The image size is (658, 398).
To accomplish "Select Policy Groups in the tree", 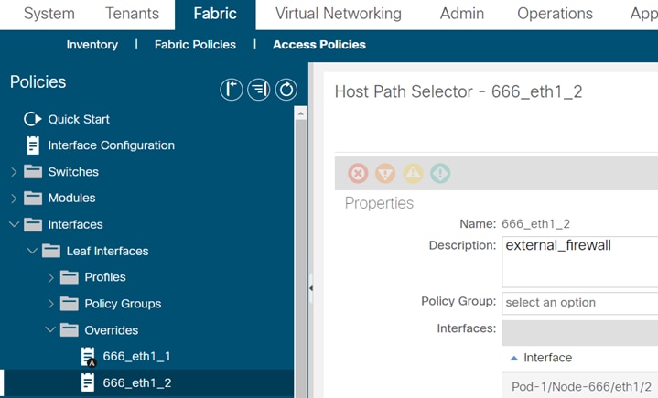I will 123,304.
